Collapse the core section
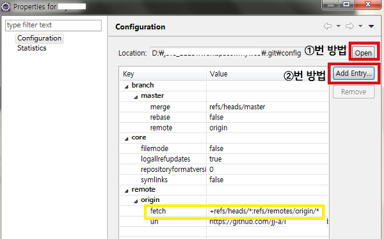Viewport: 384px width, 239px height. pos(126,139)
